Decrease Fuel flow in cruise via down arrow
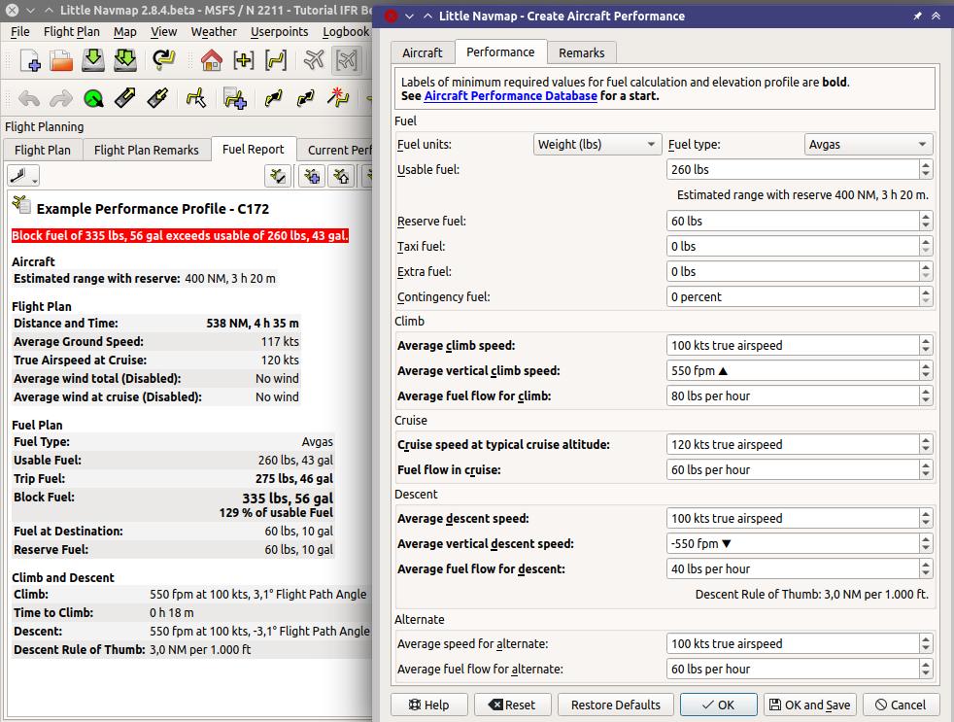 coord(926,474)
